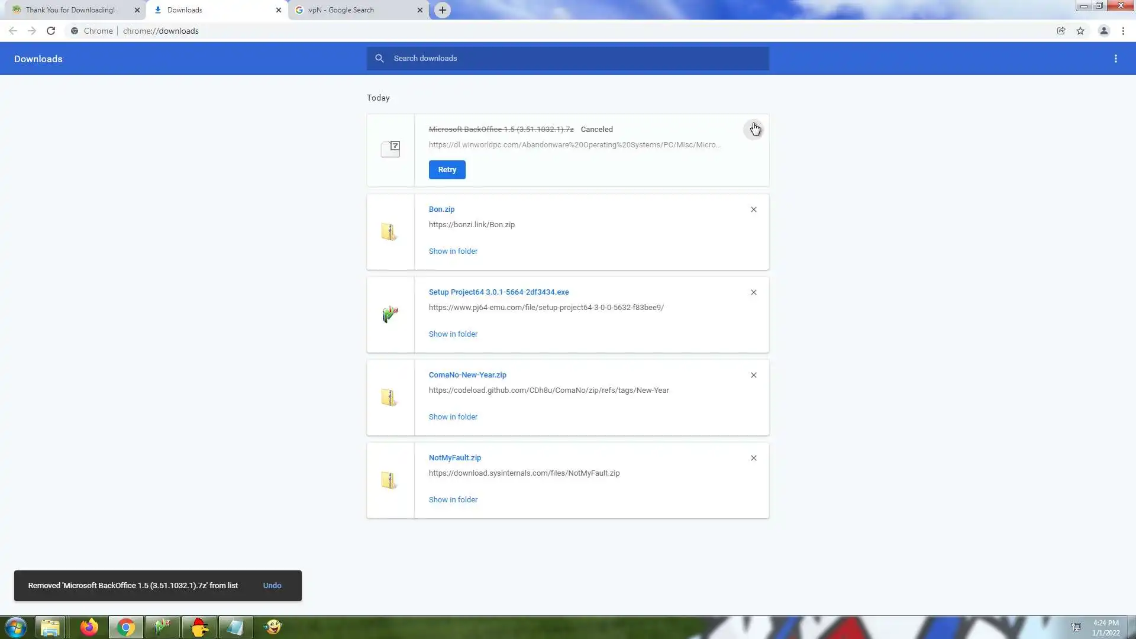Click the Retry button for BackOffice
The width and height of the screenshot is (1136, 639).
point(447,170)
